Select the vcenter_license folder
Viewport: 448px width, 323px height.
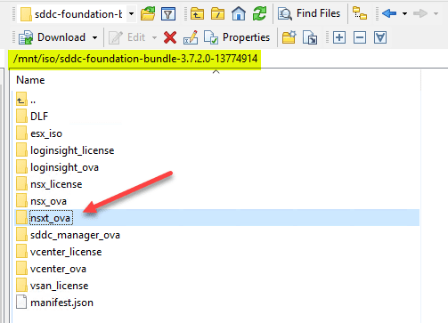click(59, 252)
